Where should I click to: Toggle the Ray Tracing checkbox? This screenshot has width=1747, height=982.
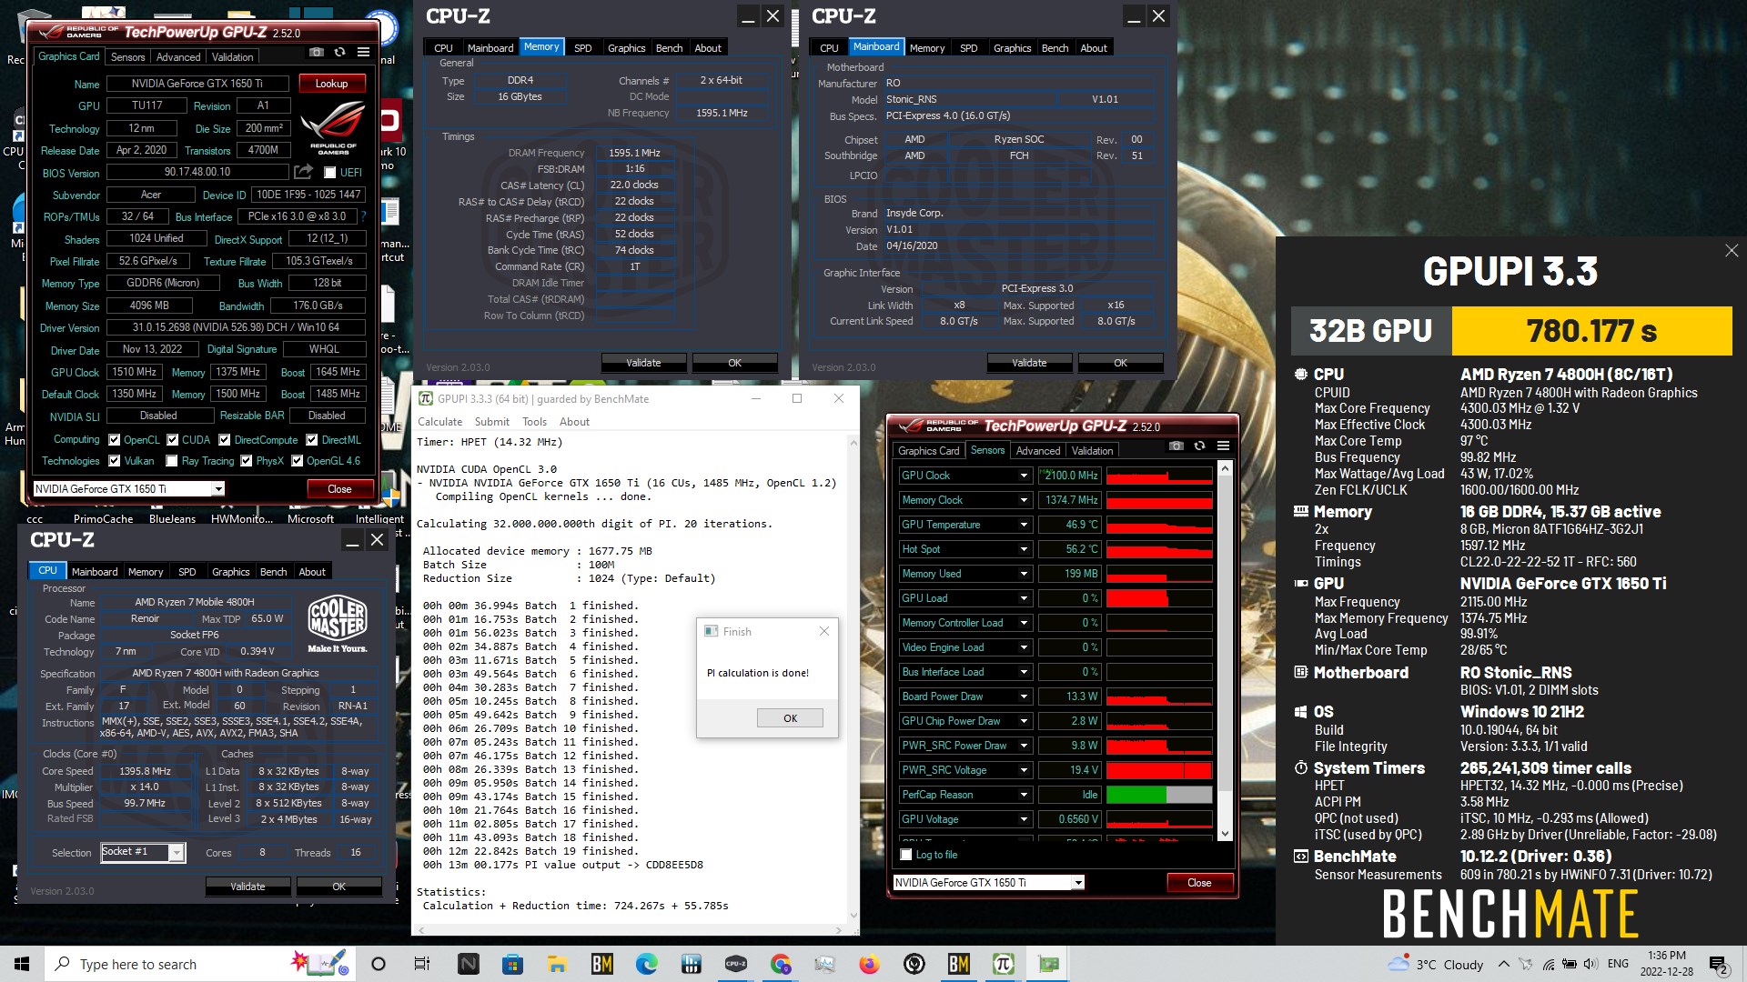(x=172, y=461)
